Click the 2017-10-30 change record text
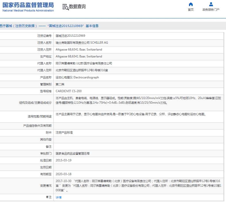The image size is (226, 203). [138, 186]
